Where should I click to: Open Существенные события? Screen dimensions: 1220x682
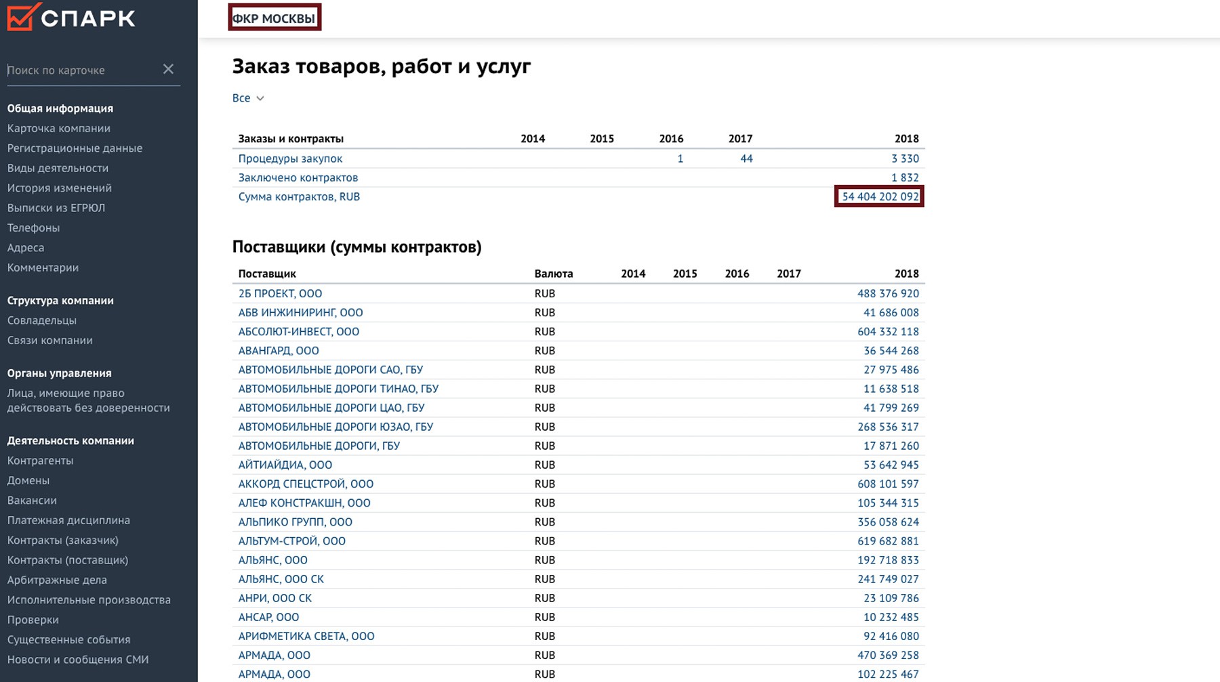(68, 639)
